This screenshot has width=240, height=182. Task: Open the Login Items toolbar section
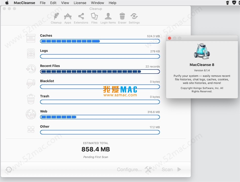[x=108, y=18]
